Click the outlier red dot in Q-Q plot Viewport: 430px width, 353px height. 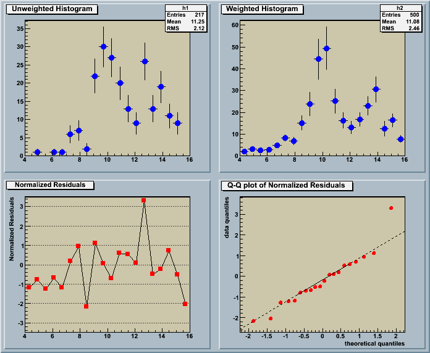(x=391, y=208)
